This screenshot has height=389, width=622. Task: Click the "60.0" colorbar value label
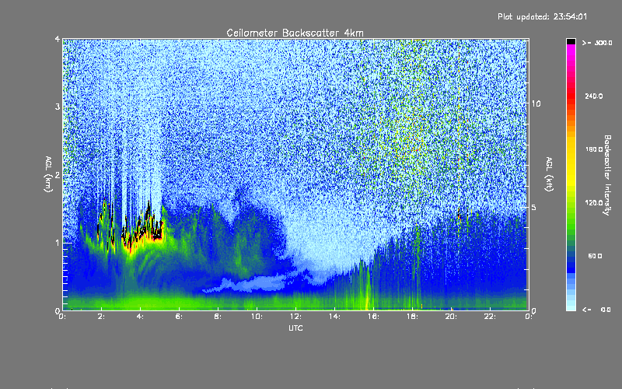[595, 256]
